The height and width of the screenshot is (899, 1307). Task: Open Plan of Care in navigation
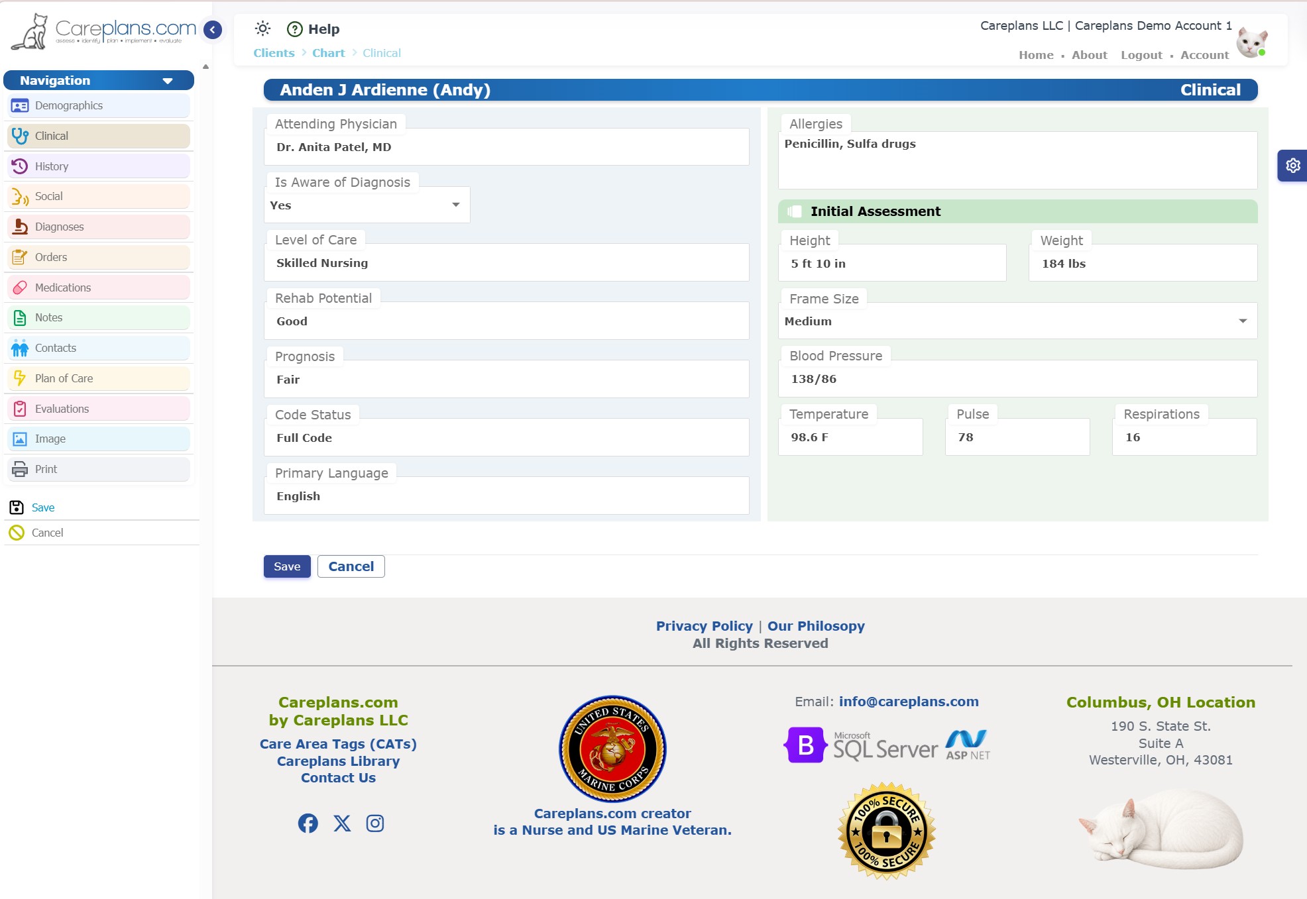(99, 378)
